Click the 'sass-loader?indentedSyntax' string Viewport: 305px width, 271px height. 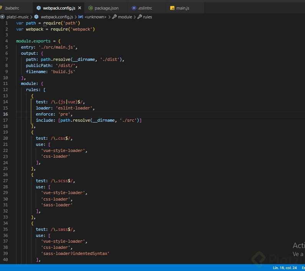click(x=75, y=253)
